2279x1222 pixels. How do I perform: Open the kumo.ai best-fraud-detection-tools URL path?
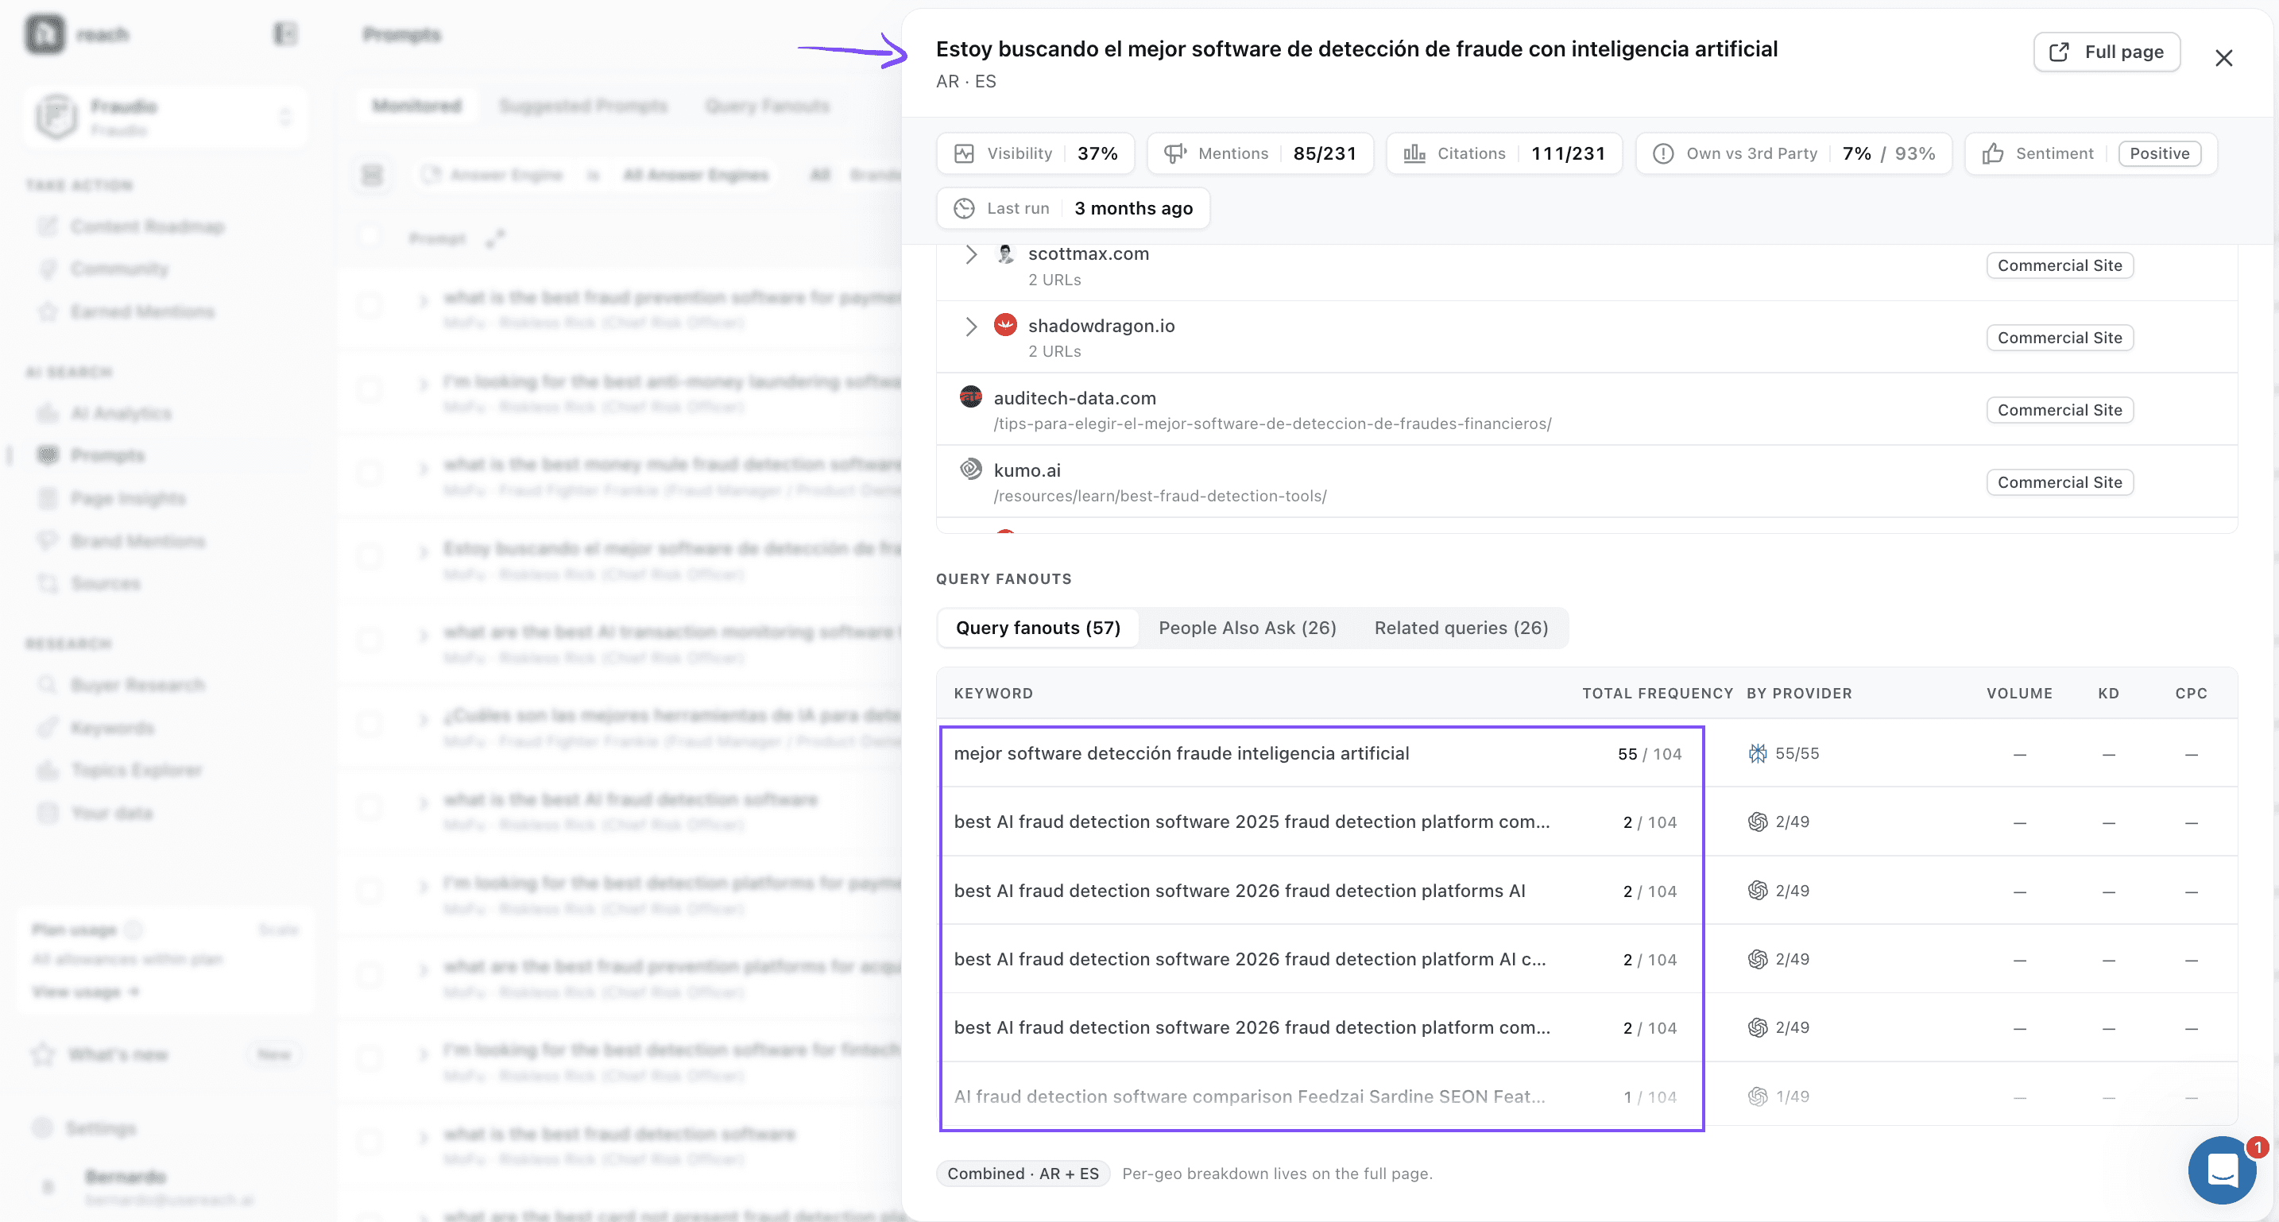(x=1159, y=497)
